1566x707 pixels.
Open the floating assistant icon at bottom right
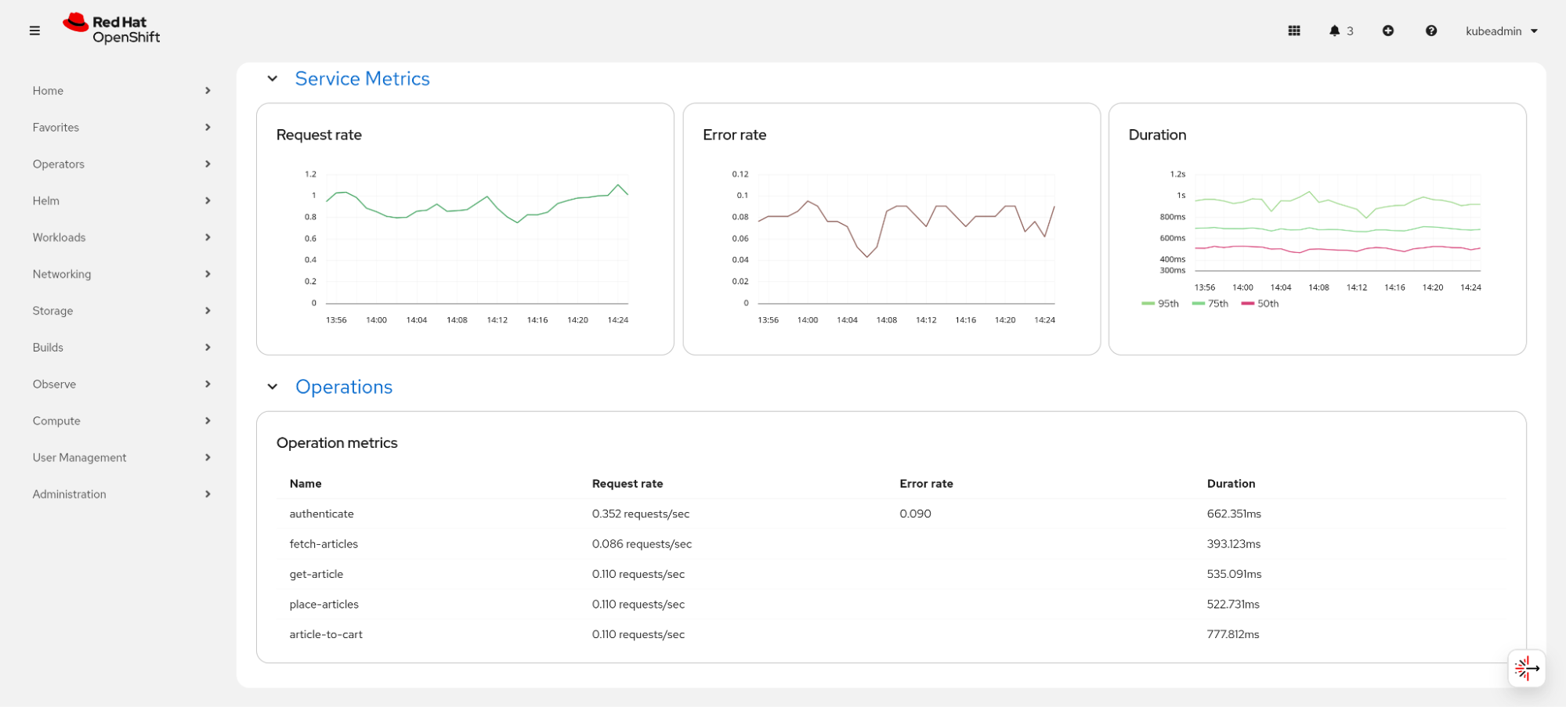(1526, 668)
